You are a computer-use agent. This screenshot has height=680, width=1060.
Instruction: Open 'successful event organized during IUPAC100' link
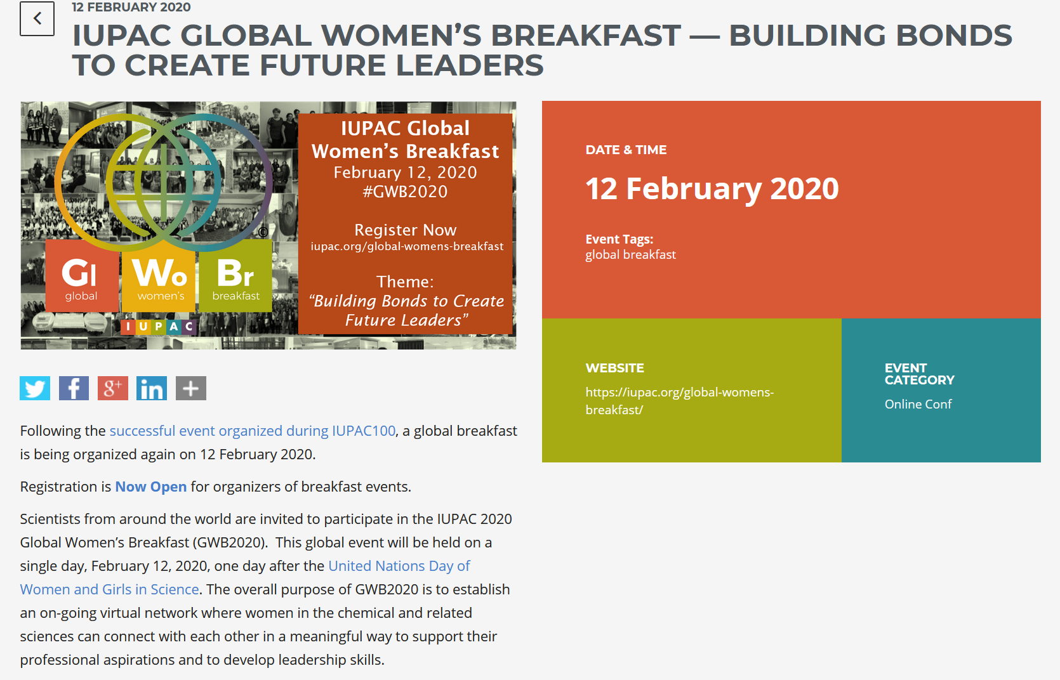pos(253,431)
